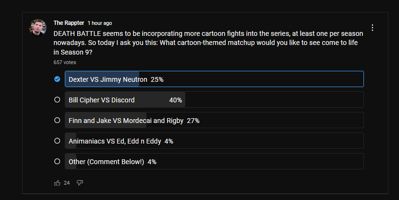399x200 pixels.
Task: Click the Bill Cipher VS Discord poll bar
Action: click(x=214, y=100)
